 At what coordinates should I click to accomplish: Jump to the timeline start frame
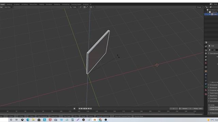point(79,108)
